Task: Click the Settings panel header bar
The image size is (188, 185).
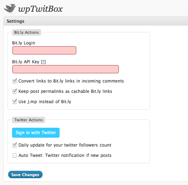Action: click(x=96, y=21)
